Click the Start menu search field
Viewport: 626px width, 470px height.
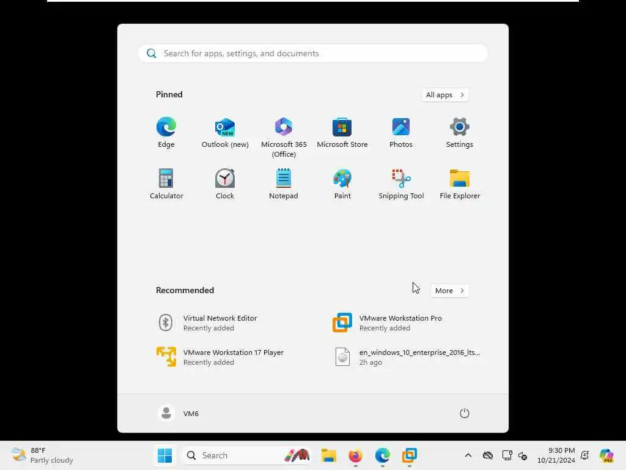tap(312, 53)
